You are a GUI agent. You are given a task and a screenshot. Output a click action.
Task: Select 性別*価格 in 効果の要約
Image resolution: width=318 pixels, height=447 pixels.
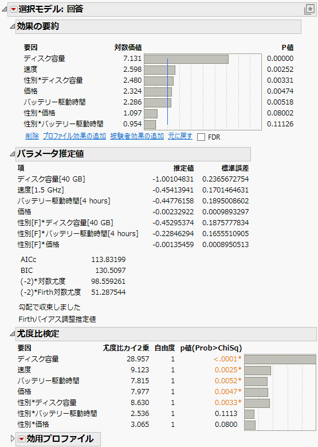tap(39, 113)
